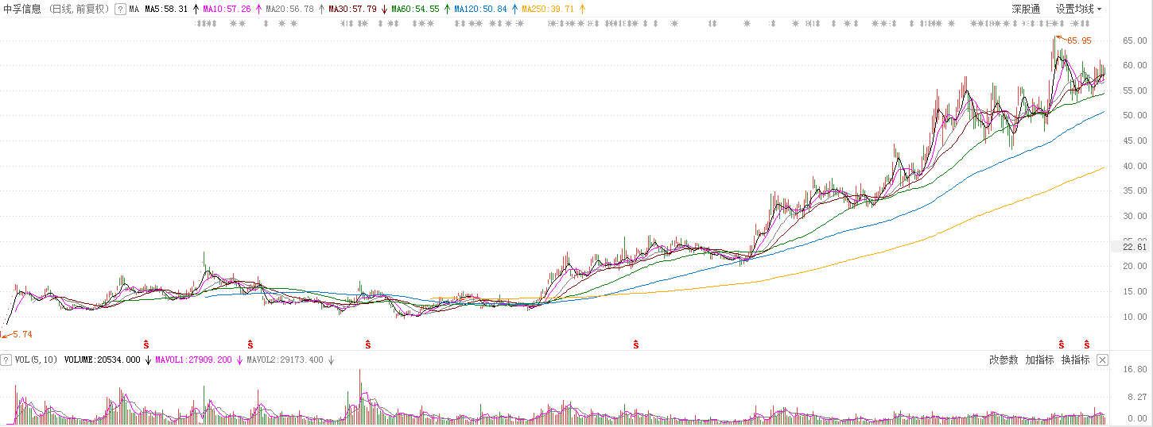The image size is (1153, 427).
Task: Click the VOLUME:20534.000 value
Action: (x=103, y=360)
